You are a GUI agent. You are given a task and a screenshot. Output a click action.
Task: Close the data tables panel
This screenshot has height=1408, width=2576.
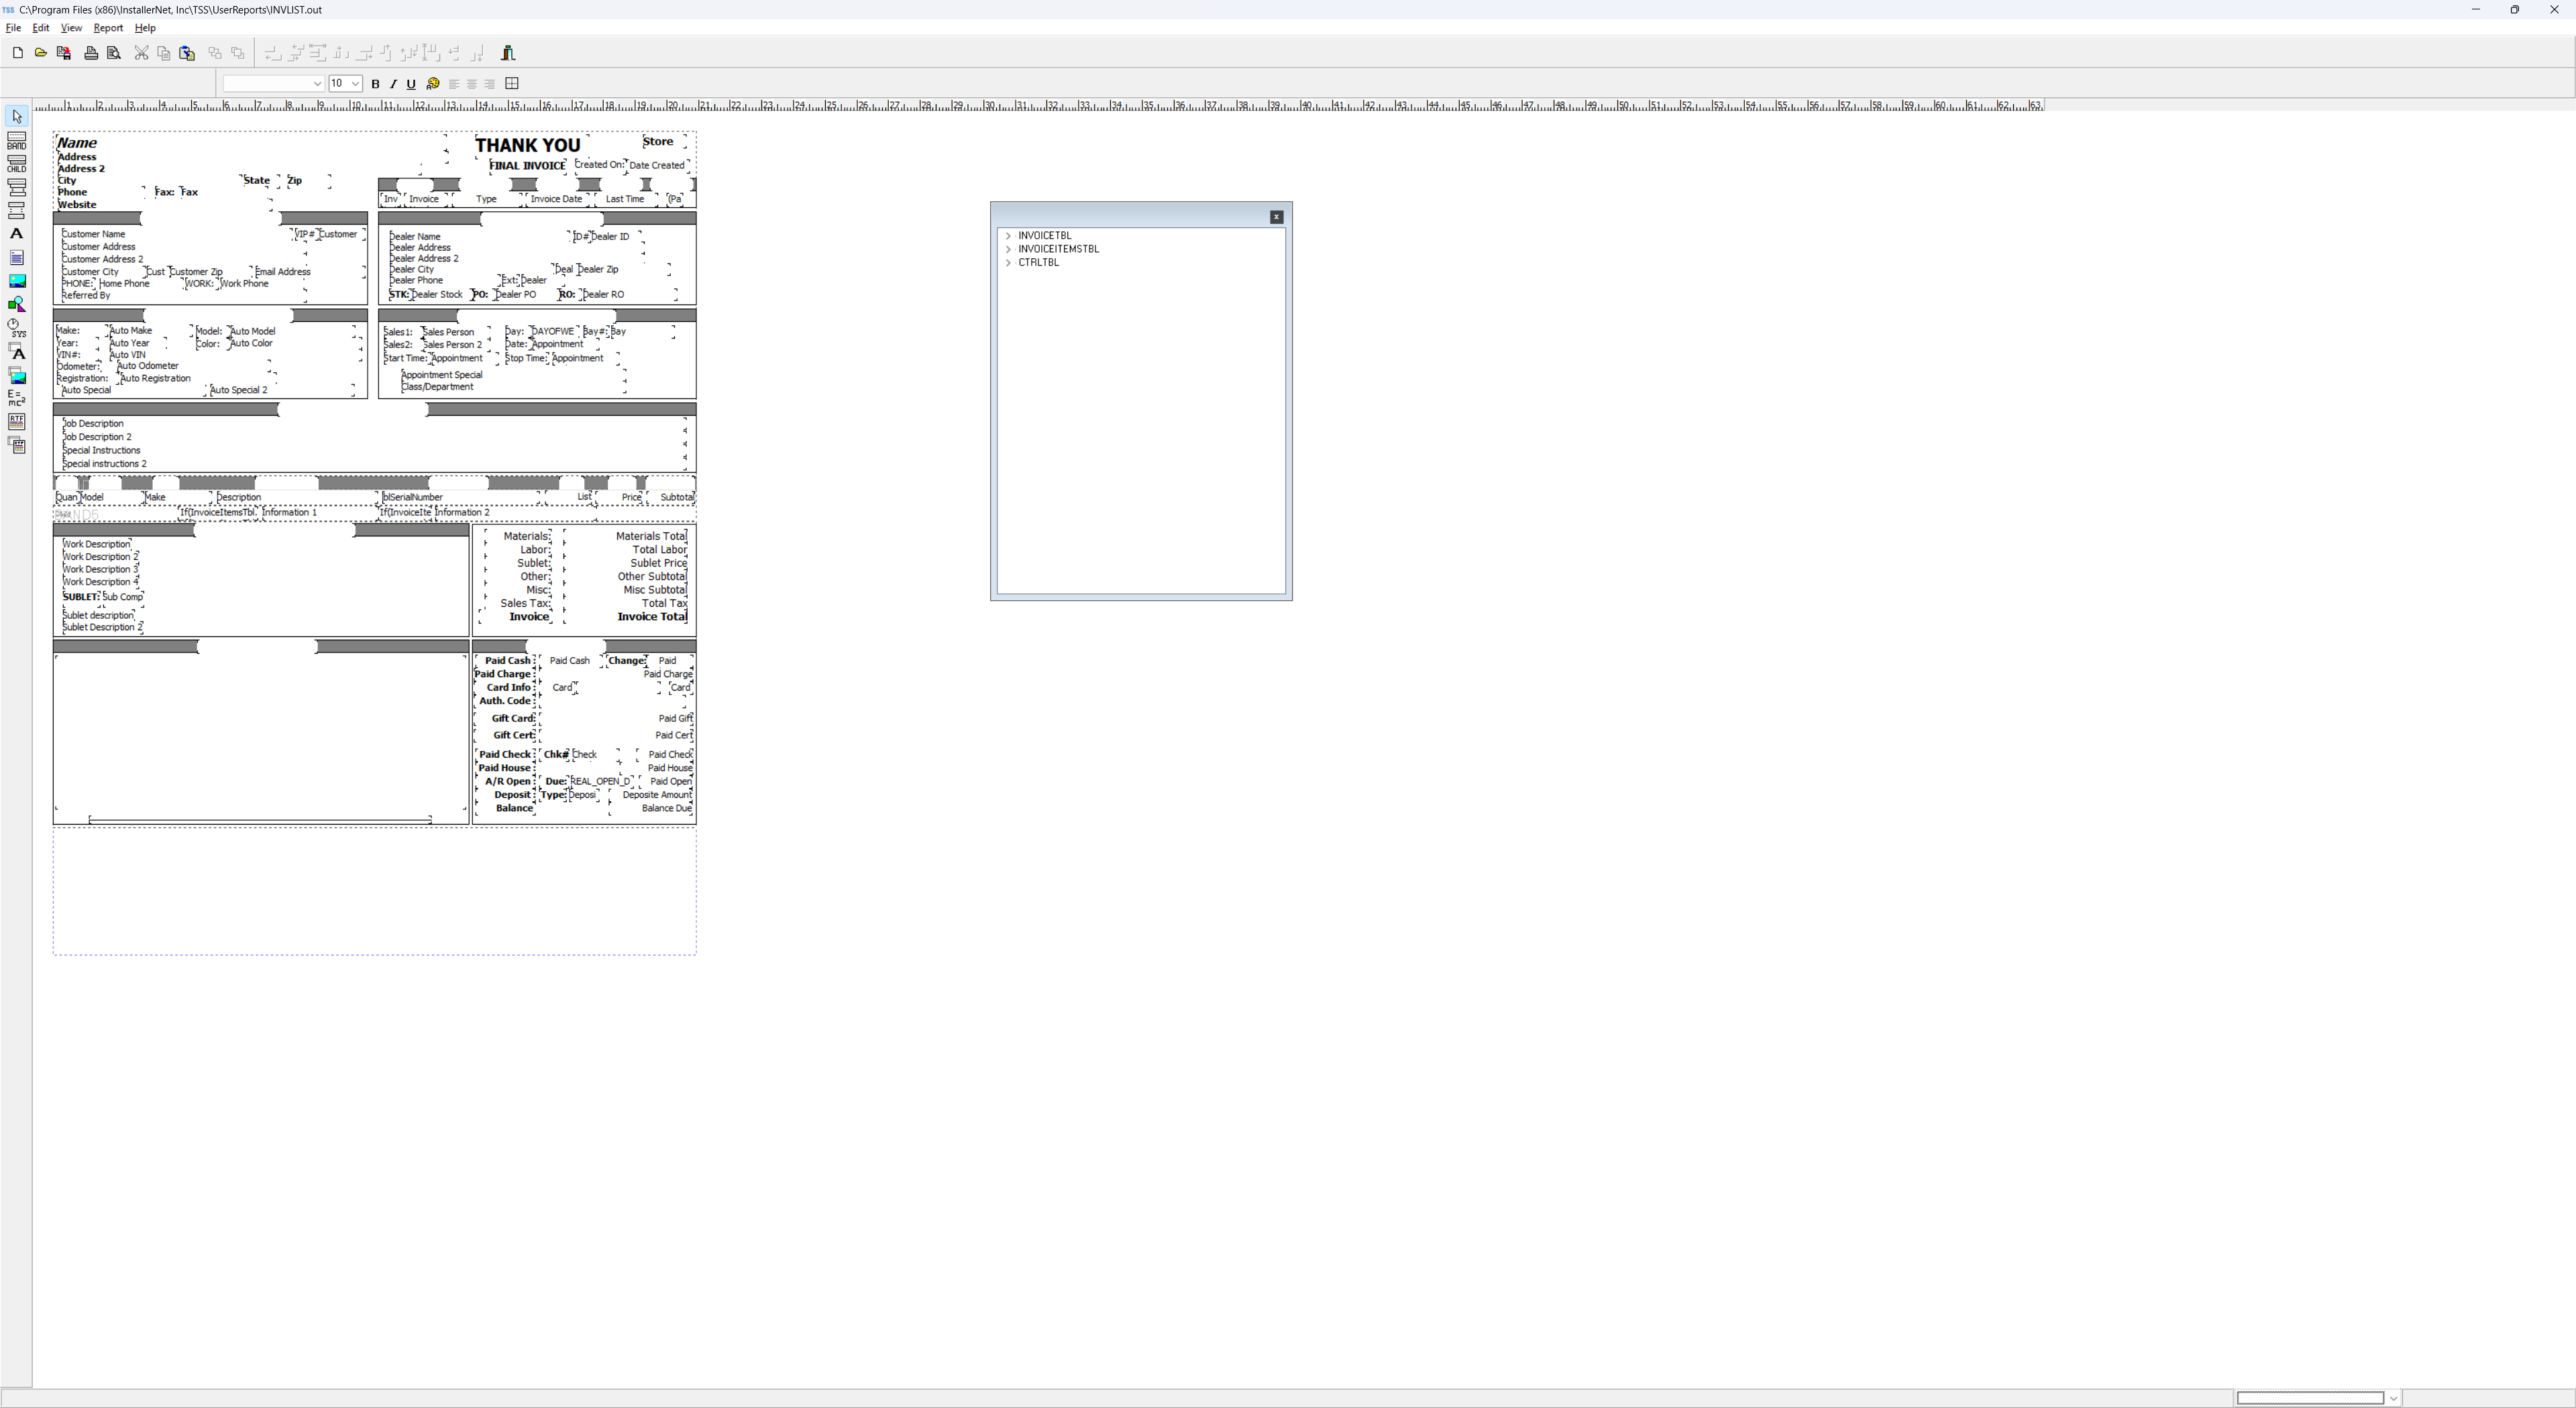(x=1276, y=217)
